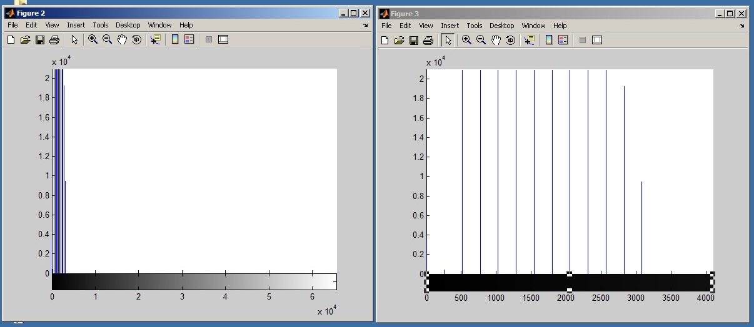
Task: Toggle Insert Legend in Figure 3 toolbar
Action: click(x=563, y=40)
